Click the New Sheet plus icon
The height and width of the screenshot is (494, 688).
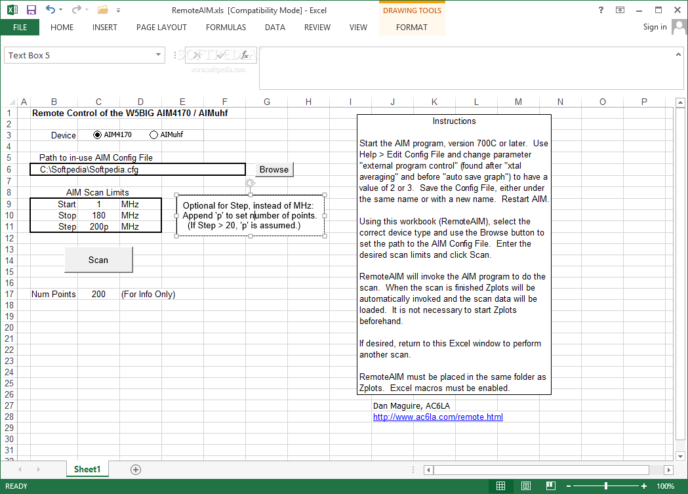coord(136,470)
